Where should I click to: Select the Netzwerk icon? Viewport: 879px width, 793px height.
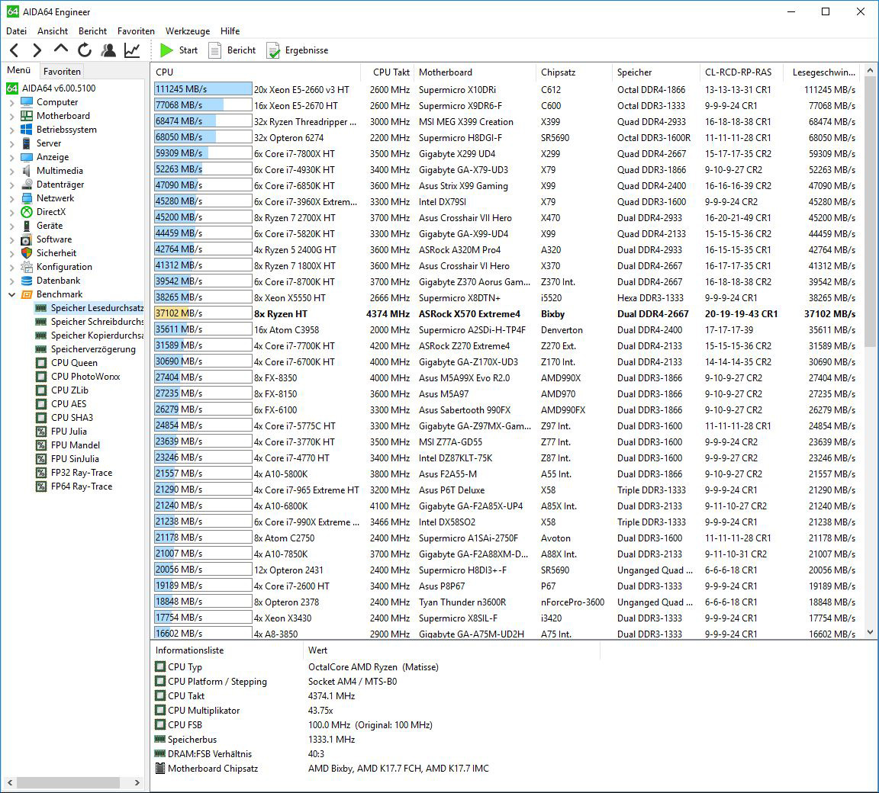pyautogui.click(x=27, y=198)
